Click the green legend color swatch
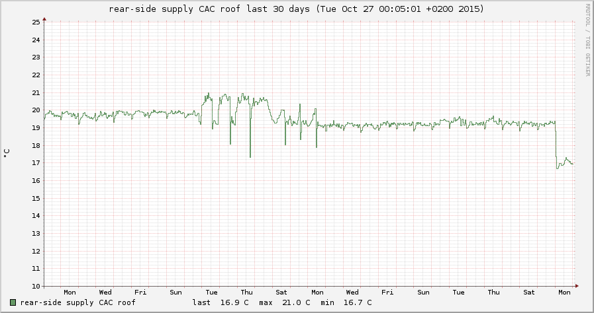The width and height of the screenshot is (594, 313). pos(13,302)
